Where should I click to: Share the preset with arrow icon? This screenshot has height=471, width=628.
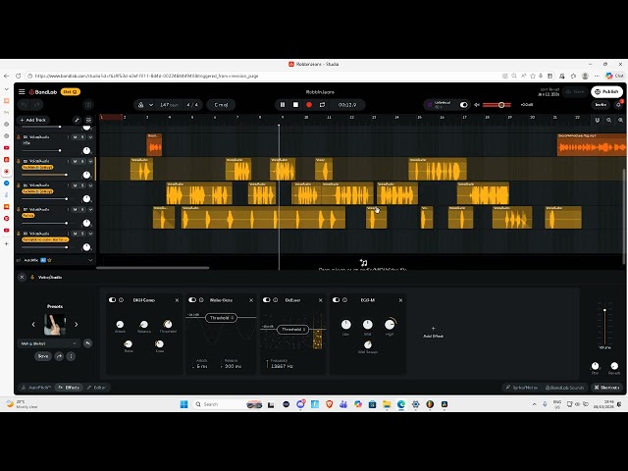coord(59,356)
